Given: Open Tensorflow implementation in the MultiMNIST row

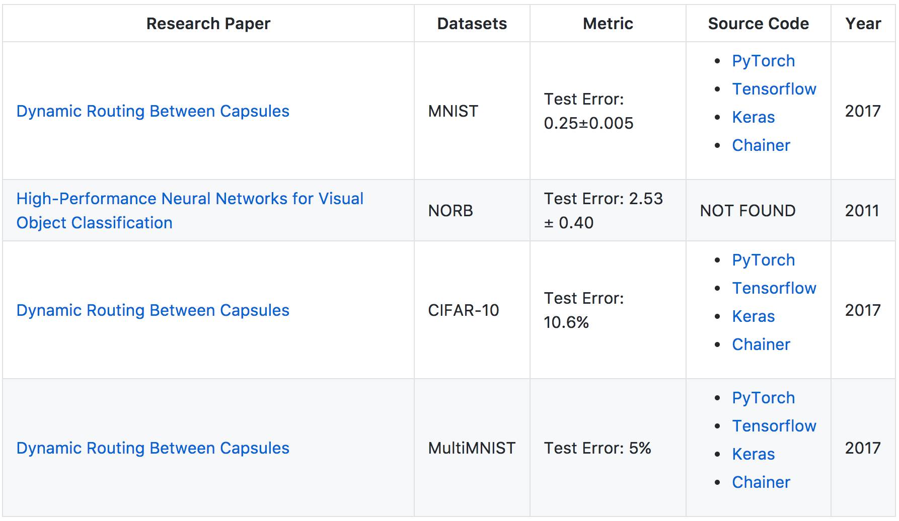Looking at the screenshot, I should [x=774, y=426].
